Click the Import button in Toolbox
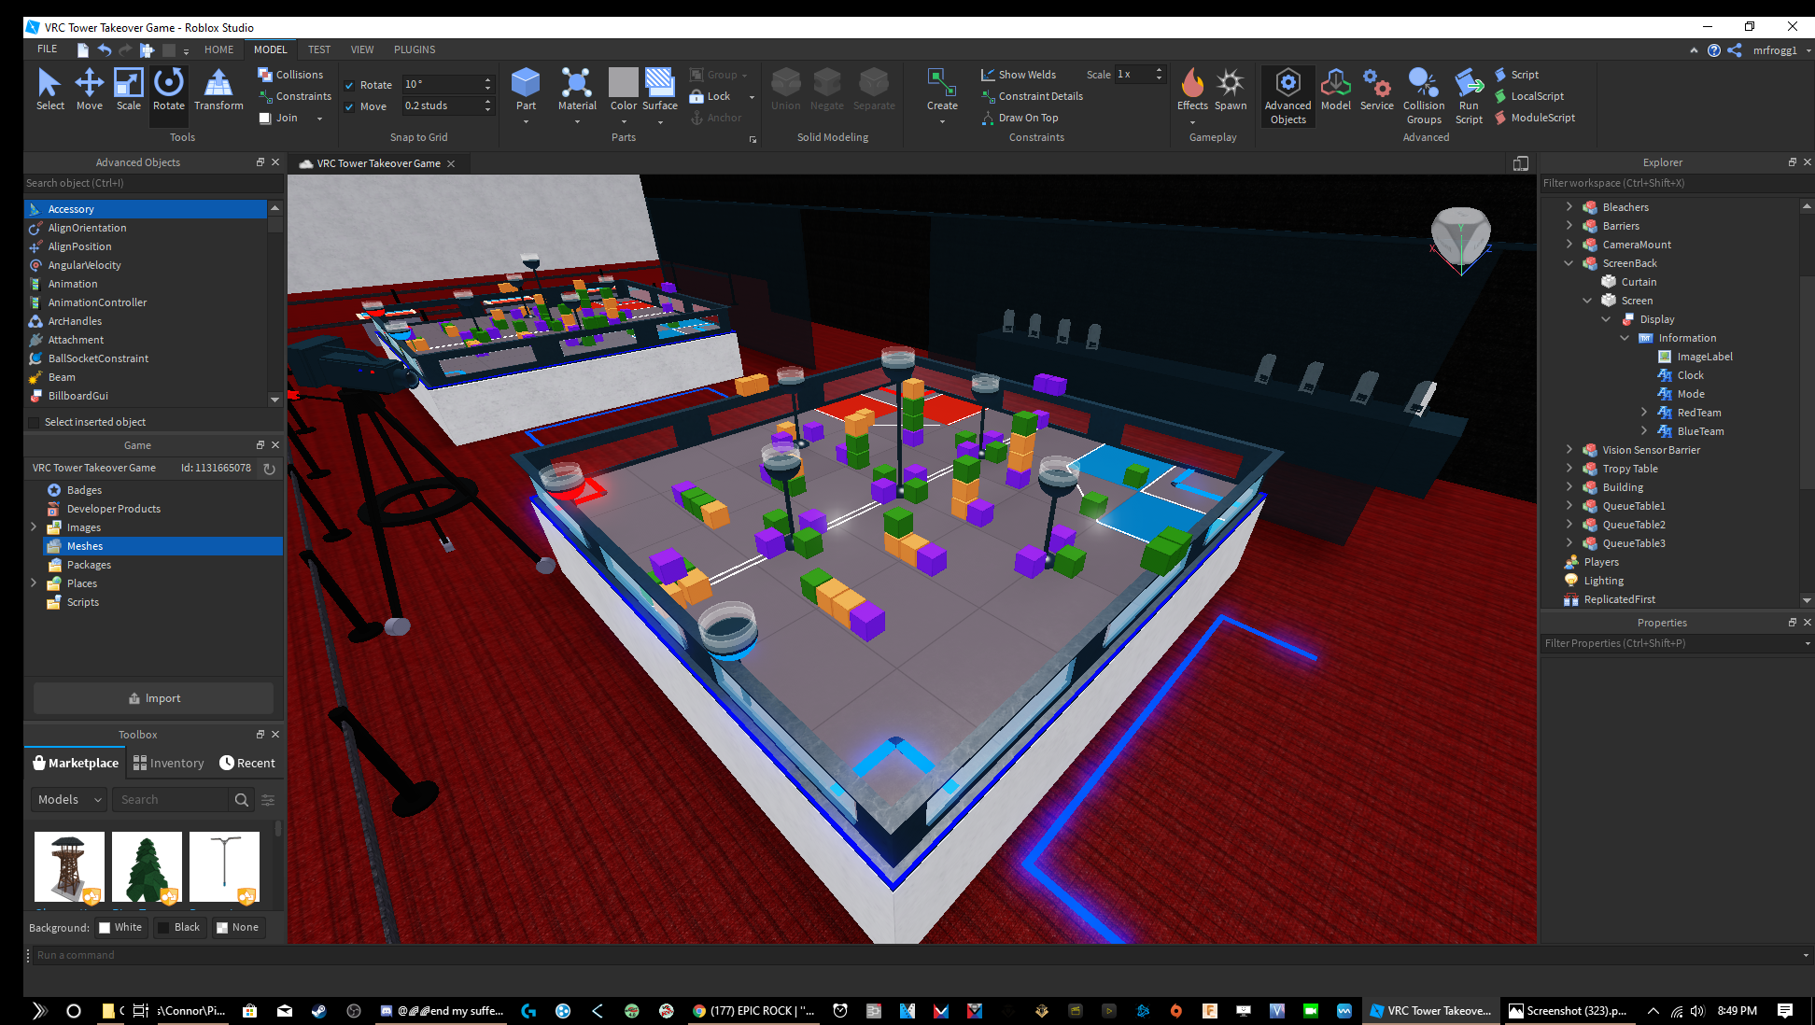The image size is (1815, 1025). (x=157, y=697)
